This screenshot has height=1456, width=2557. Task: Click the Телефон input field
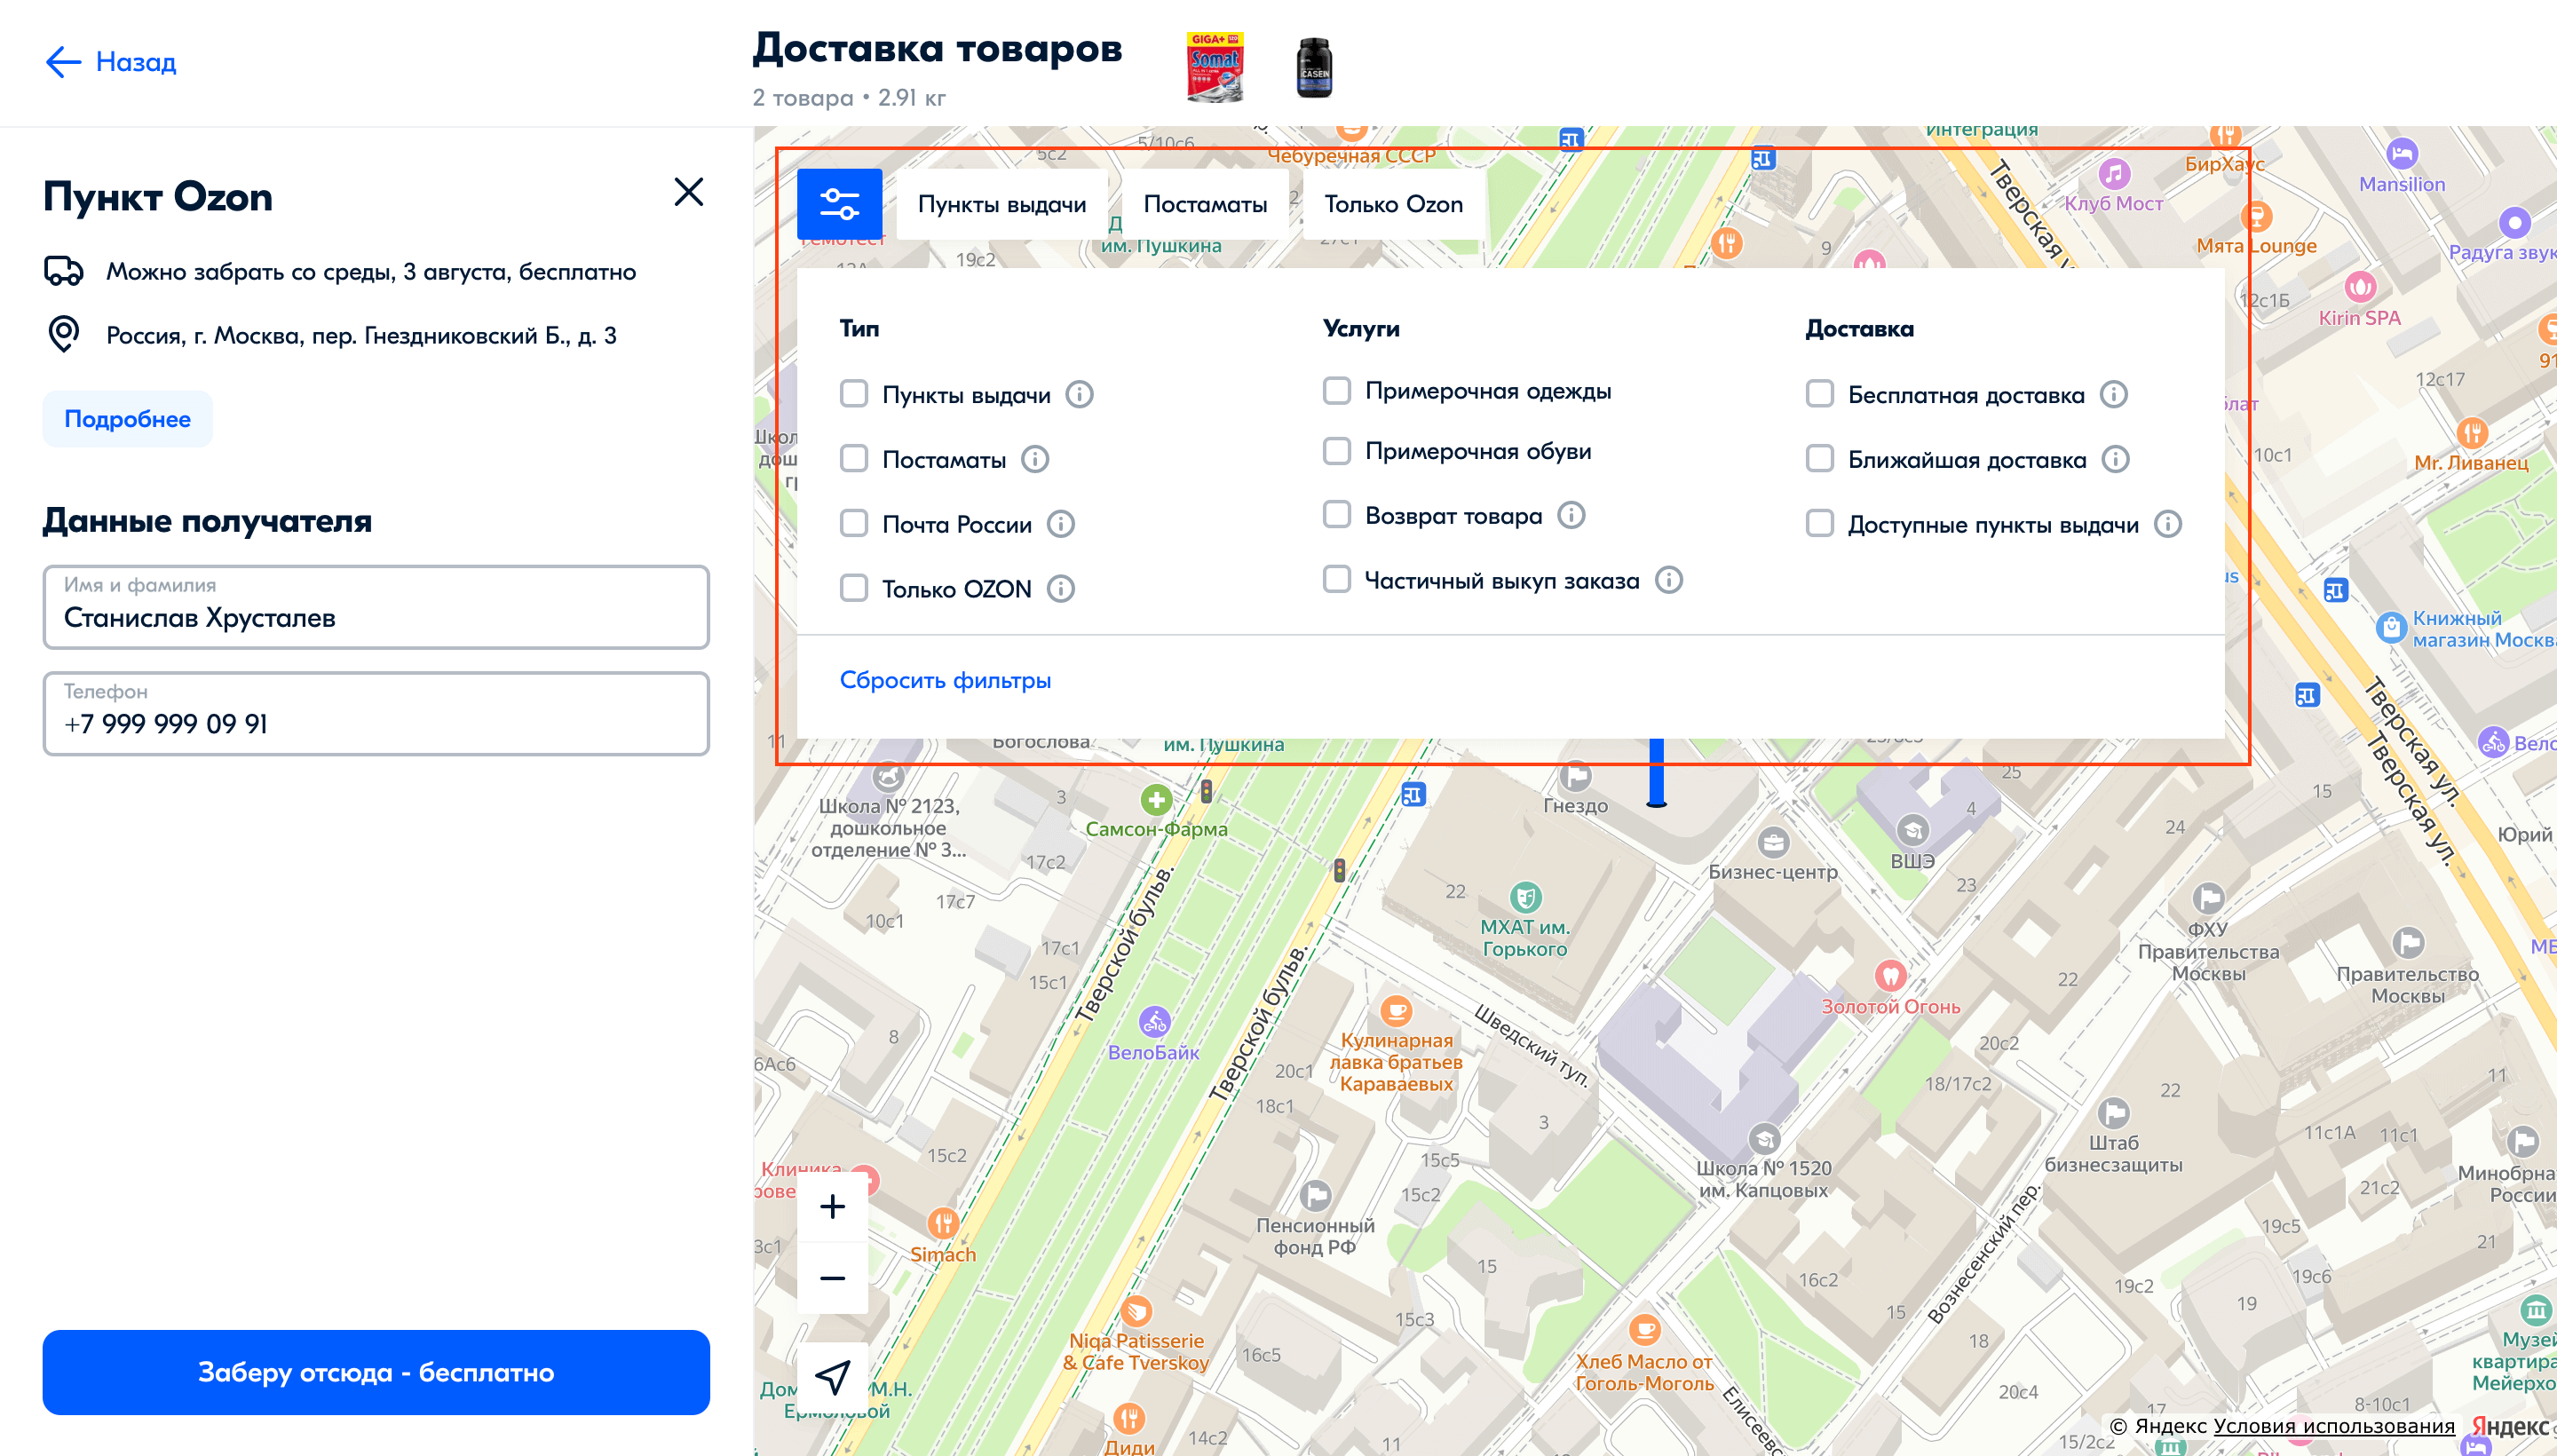(x=376, y=713)
